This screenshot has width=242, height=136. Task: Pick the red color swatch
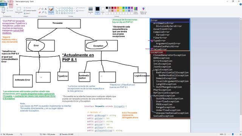(115, 8)
